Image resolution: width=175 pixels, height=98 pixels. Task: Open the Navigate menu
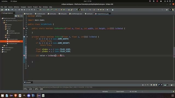(x=23, y=7)
